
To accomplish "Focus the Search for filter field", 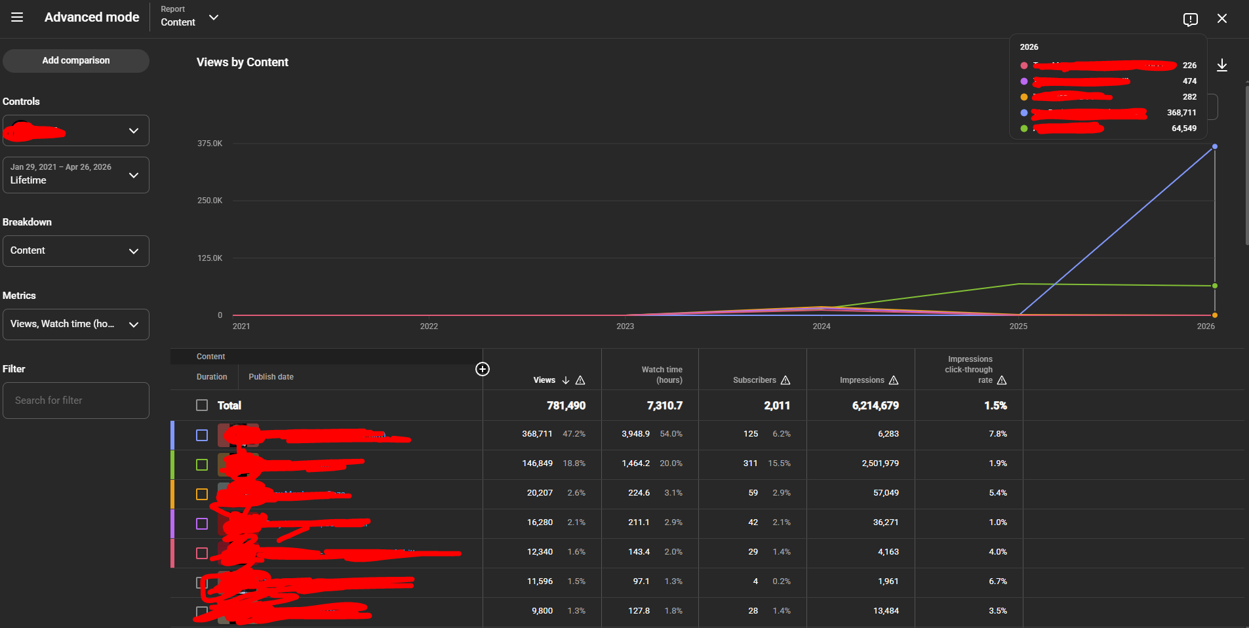I will tap(76, 401).
